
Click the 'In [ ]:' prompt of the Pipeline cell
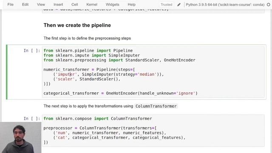tap(32, 51)
